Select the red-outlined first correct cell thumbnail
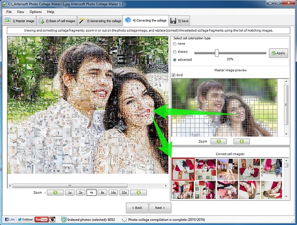This screenshot has height=225, width=297. point(183,169)
